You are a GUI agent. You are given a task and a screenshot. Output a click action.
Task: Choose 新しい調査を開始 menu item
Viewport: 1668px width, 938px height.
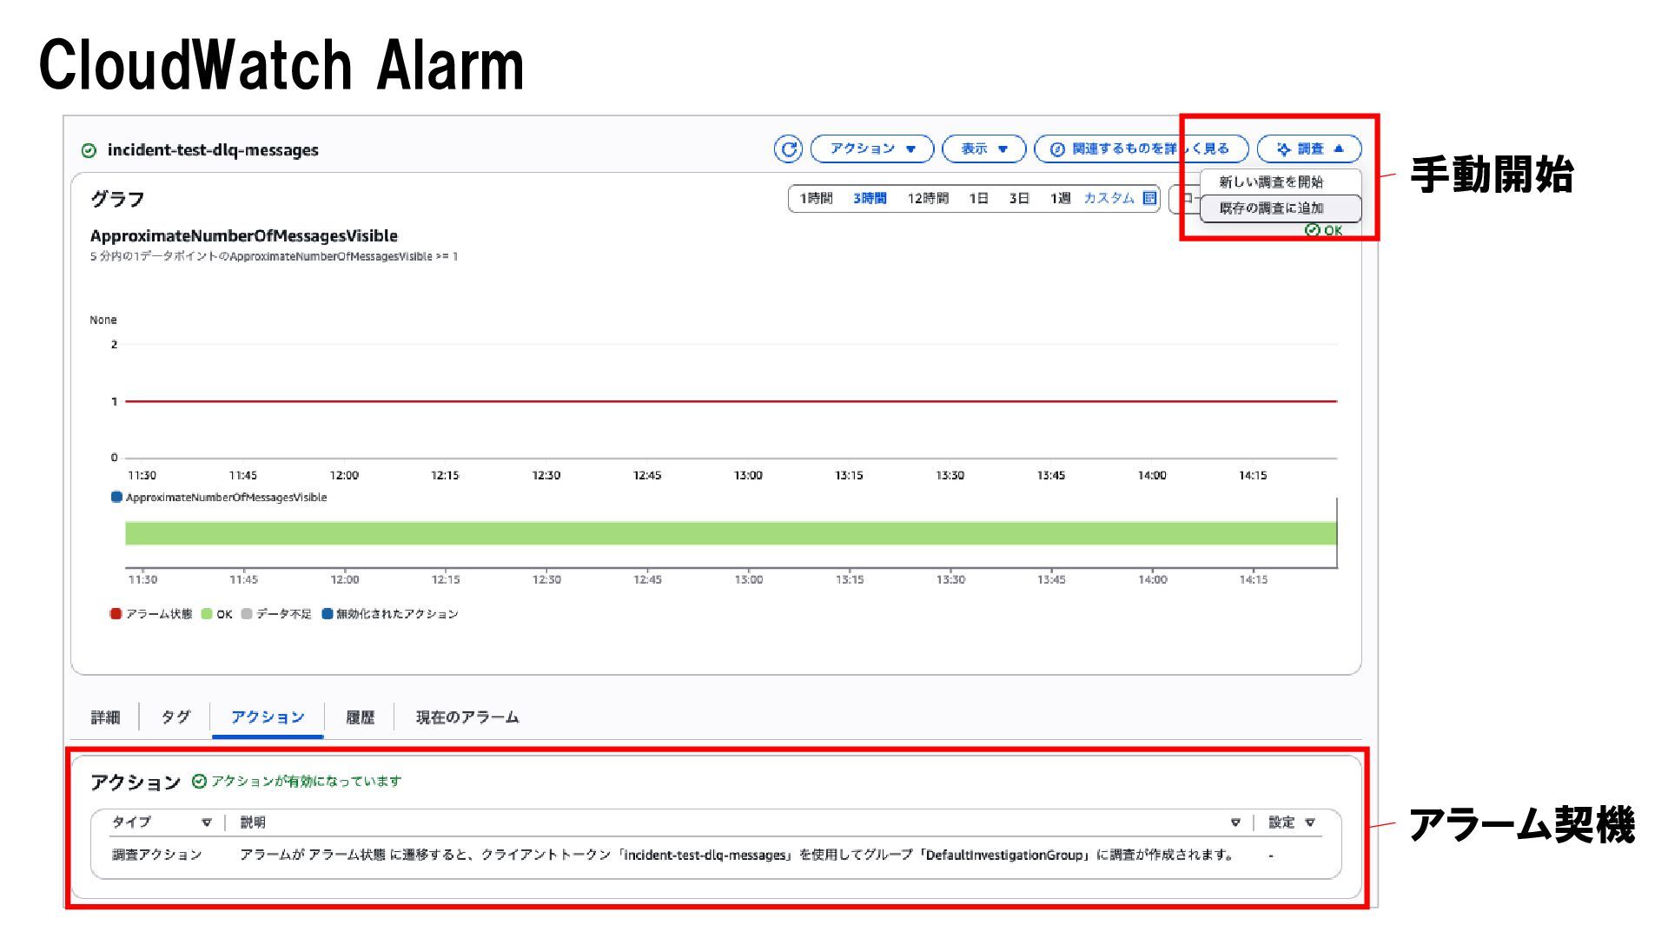click(x=1271, y=182)
